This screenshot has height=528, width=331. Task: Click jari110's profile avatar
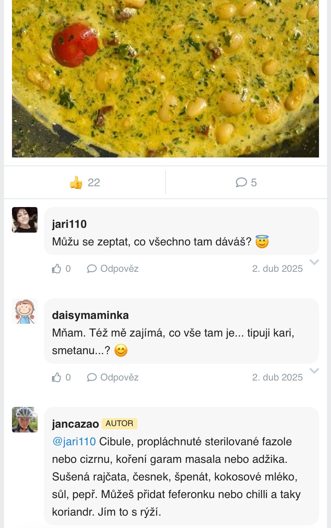click(25, 220)
